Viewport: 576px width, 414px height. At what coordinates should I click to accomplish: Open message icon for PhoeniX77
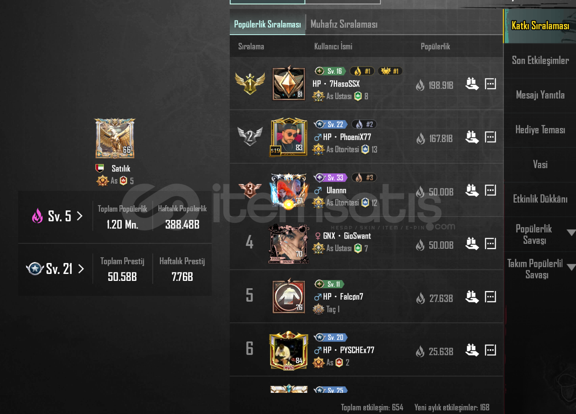tap(490, 137)
